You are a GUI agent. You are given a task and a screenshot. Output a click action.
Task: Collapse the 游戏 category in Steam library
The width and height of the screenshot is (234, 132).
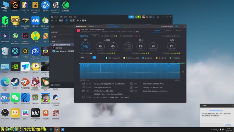coord(51,42)
